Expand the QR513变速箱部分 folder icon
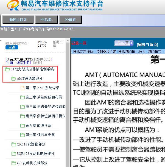Screen dimensions: 165x167 [x=13, y=144]
